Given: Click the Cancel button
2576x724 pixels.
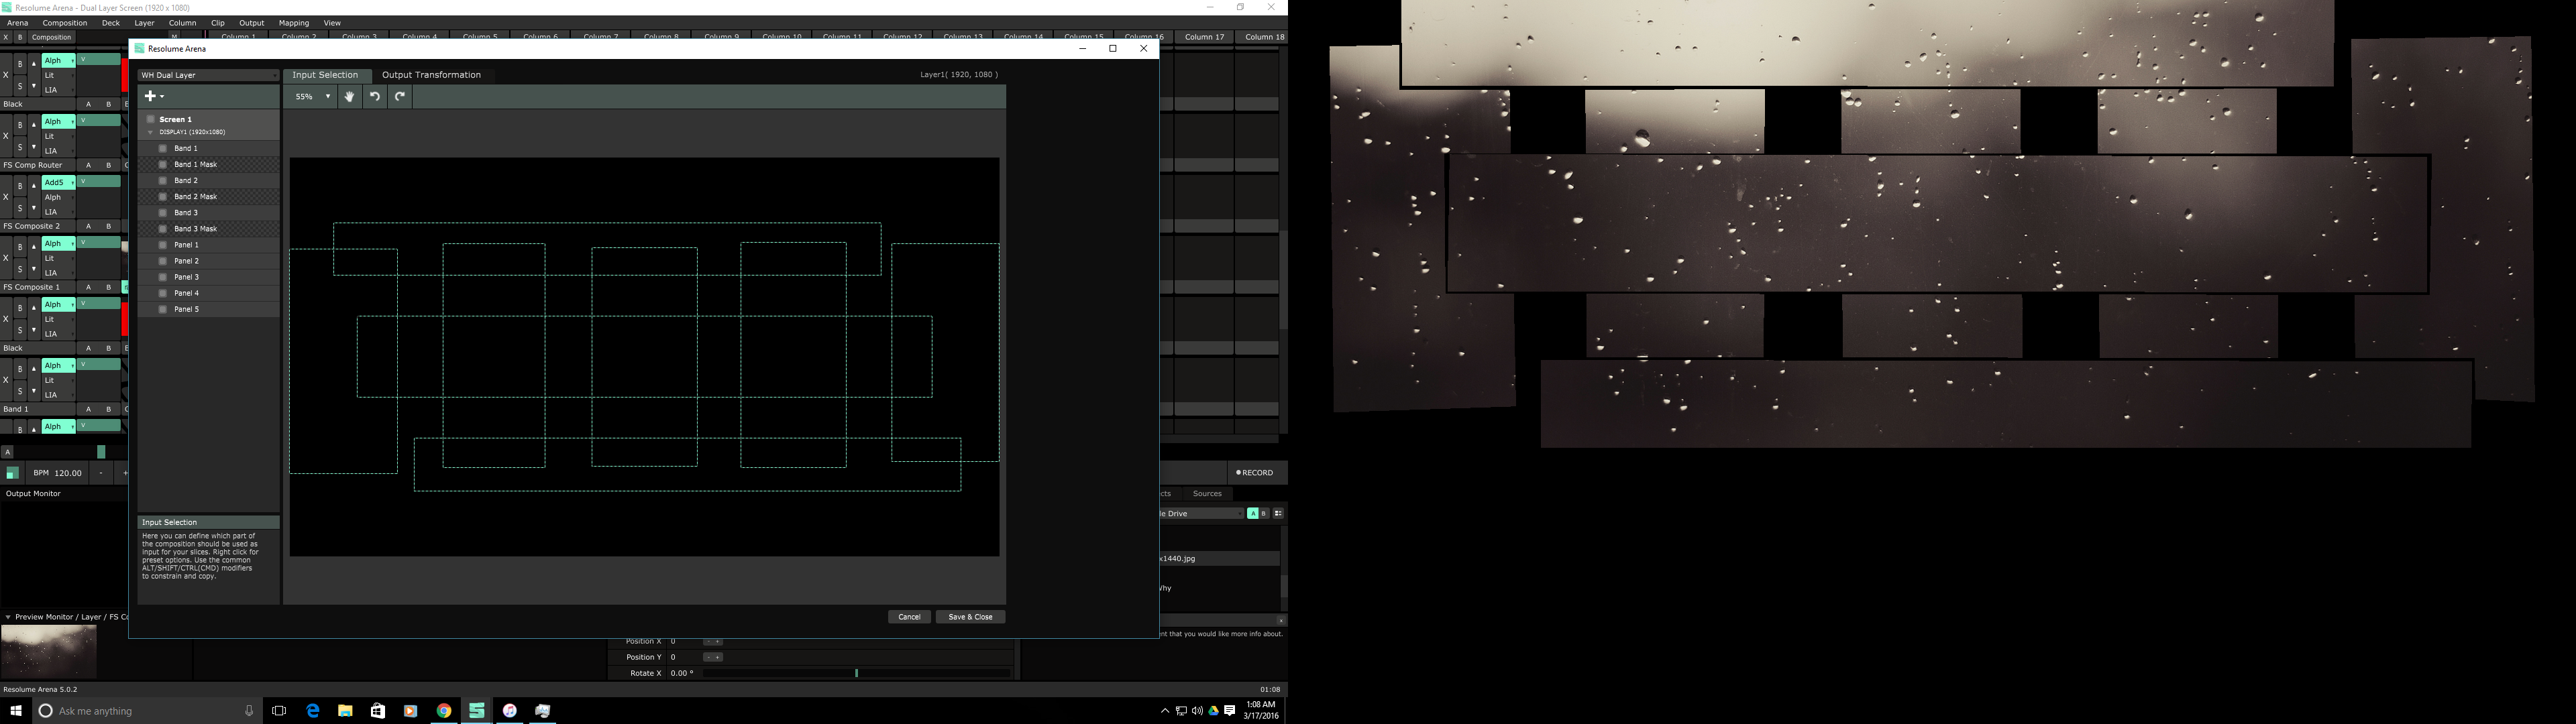Looking at the screenshot, I should pyautogui.click(x=909, y=617).
